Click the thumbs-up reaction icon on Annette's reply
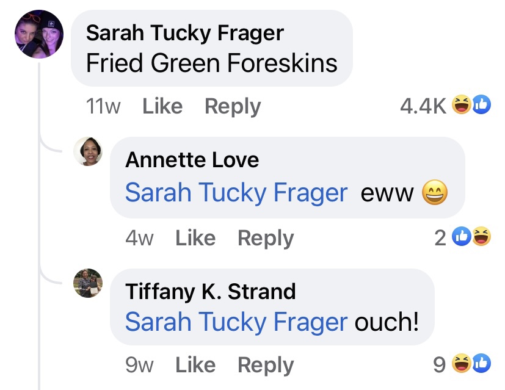The width and height of the screenshot is (505, 390). (x=462, y=236)
